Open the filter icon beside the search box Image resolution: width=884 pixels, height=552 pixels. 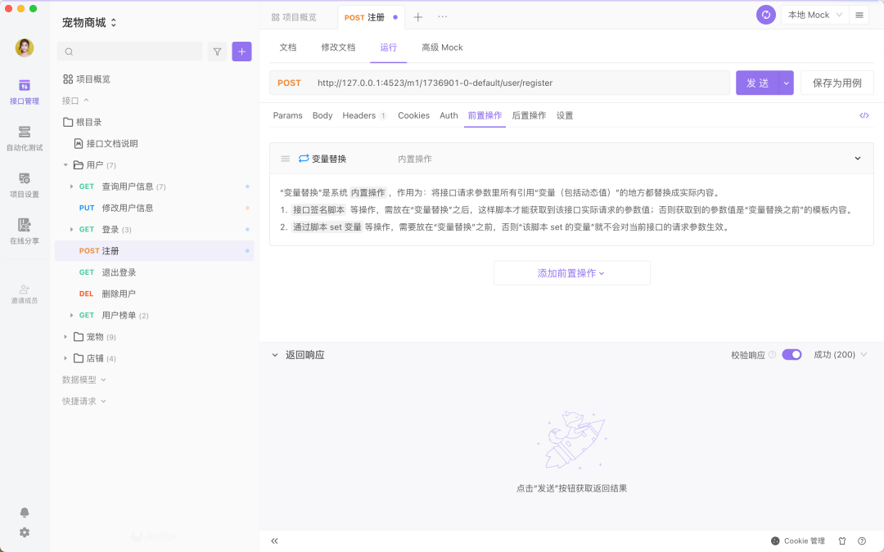tap(218, 52)
